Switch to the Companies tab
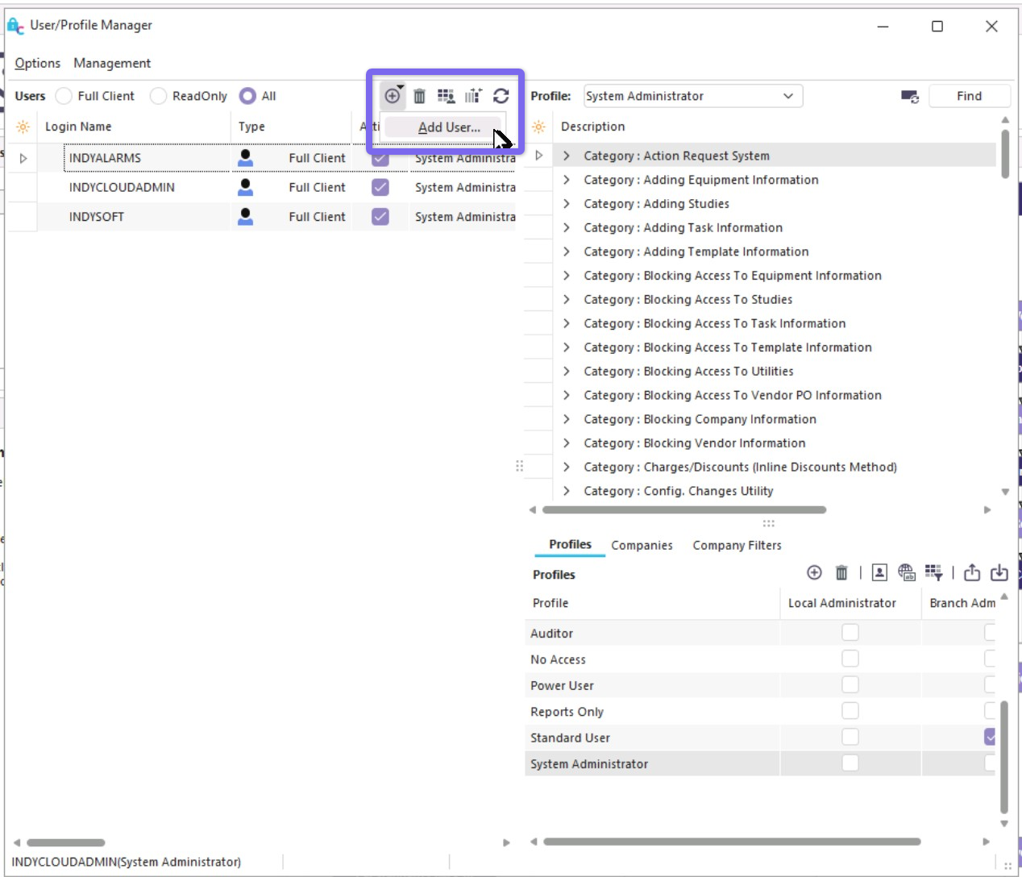 [642, 546]
